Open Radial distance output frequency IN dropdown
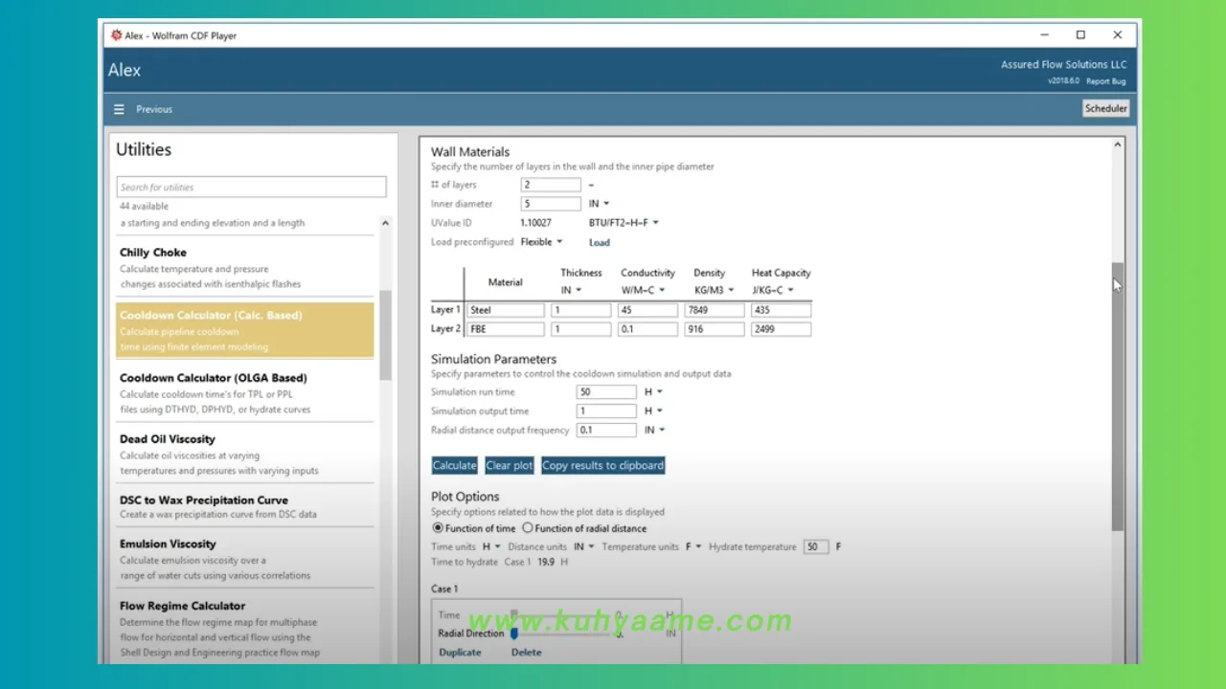 (655, 431)
